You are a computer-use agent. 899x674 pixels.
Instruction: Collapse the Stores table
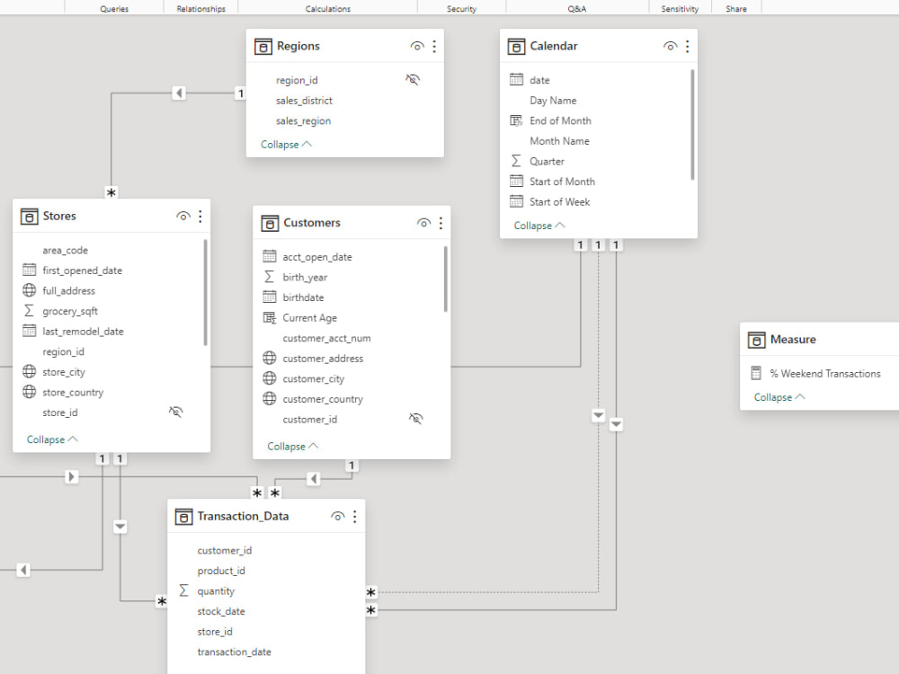pyautogui.click(x=50, y=439)
